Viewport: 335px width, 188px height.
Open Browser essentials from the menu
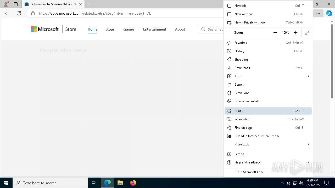point(268,101)
